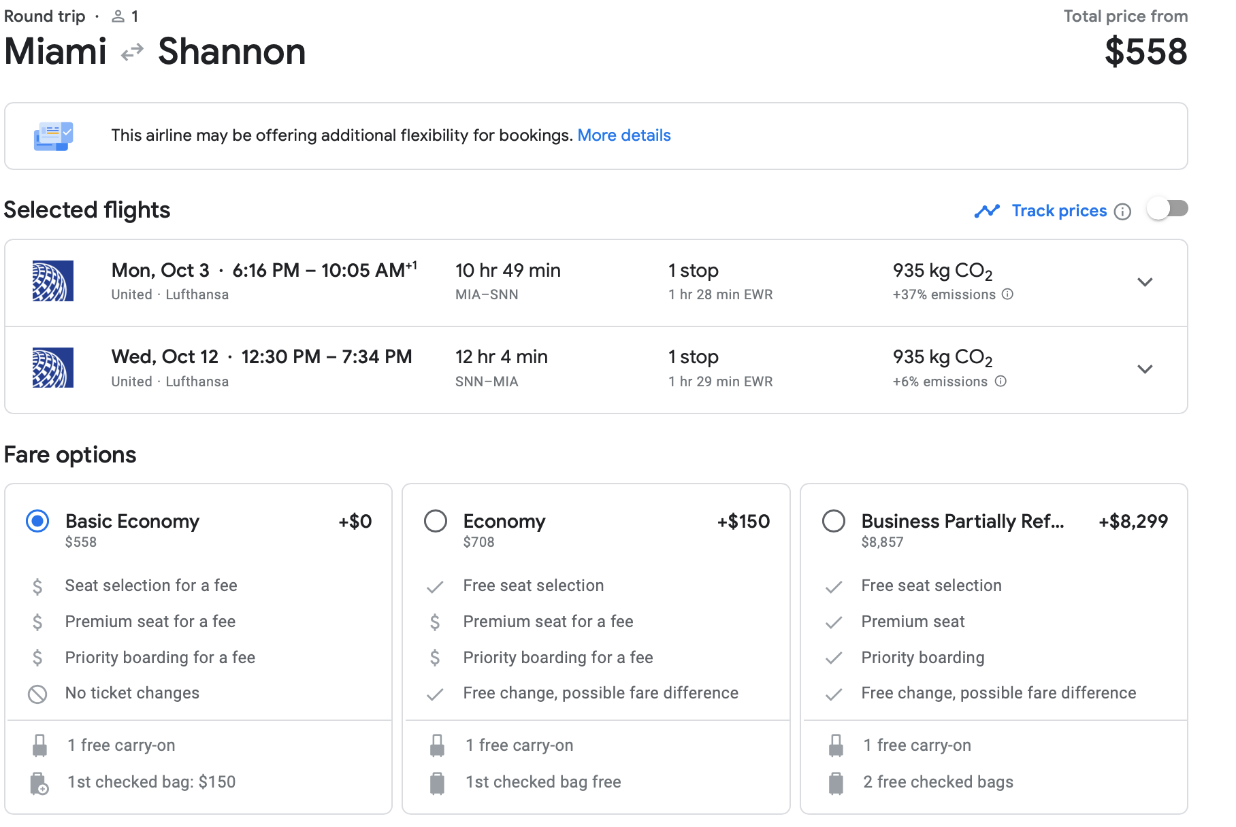Select the Economy fare radio button
The width and height of the screenshot is (1236, 827).
pos(436,522)
